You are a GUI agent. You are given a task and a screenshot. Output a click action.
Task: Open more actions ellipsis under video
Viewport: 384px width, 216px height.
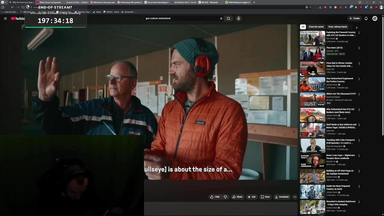pos(295,197)
